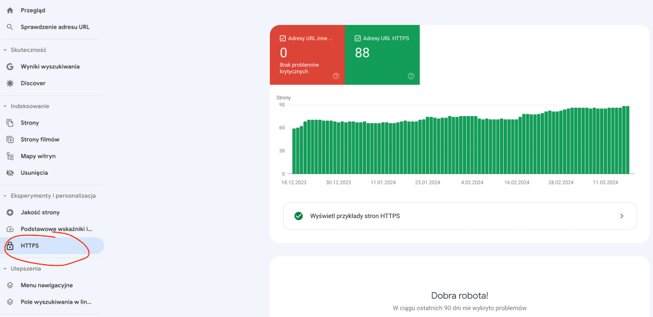
Task: Click the magnifier icon beside Sprawdzenie adresu URL
Action: point(10,27)
